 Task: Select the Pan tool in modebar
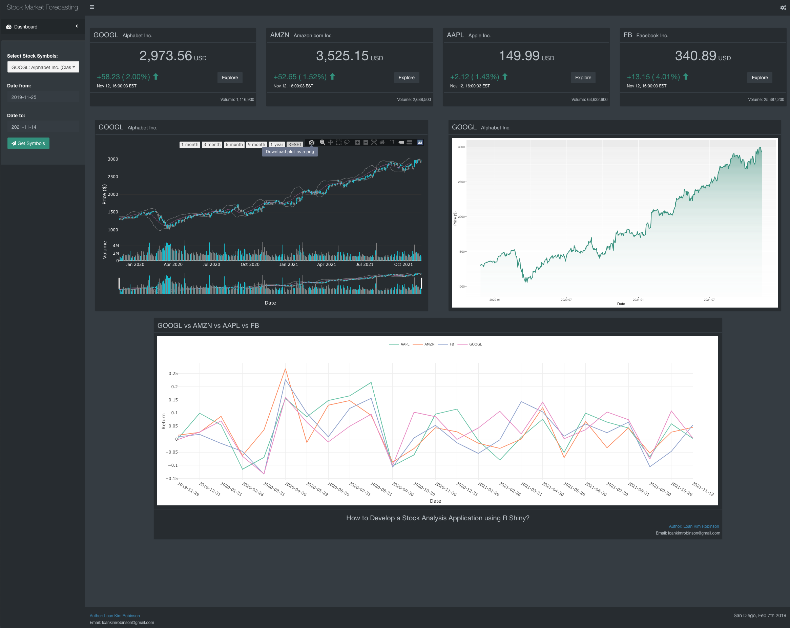(331, 142)
